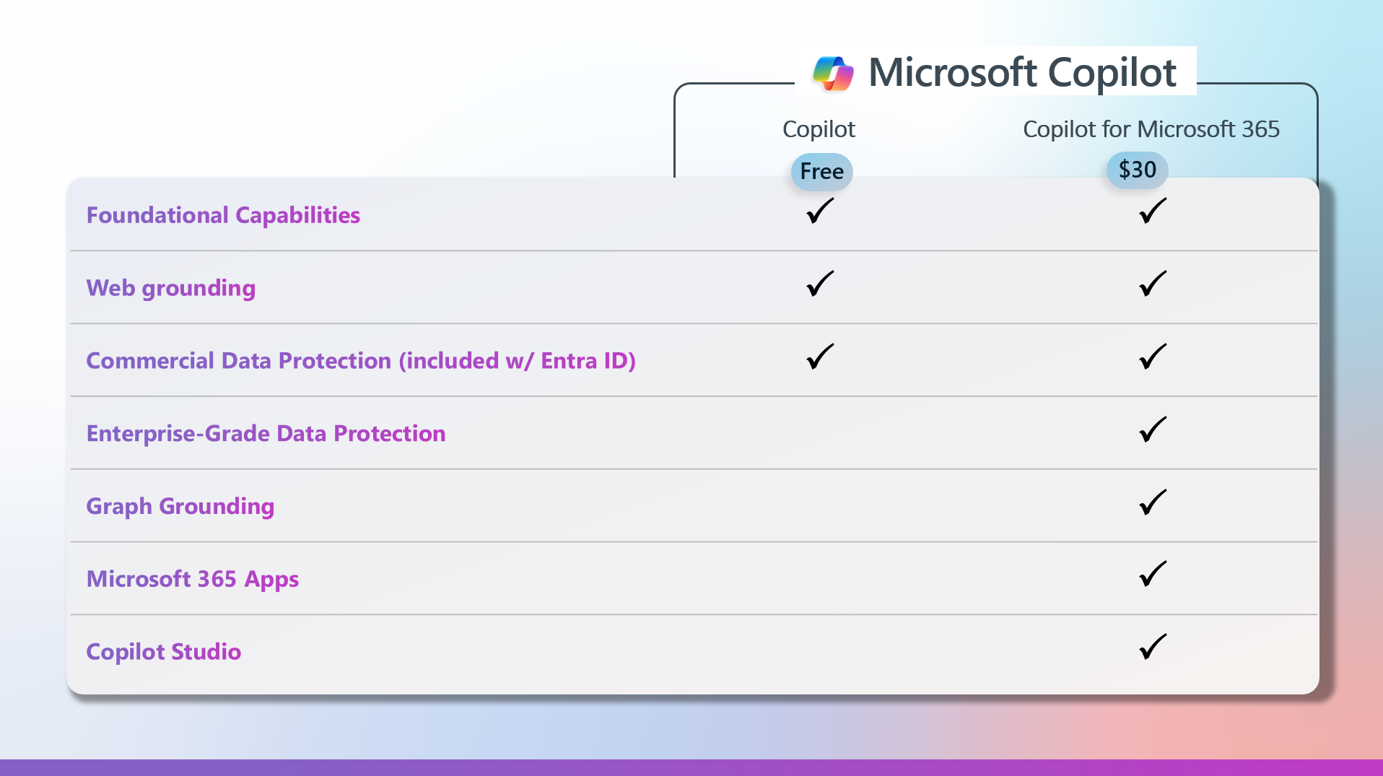Click Free column checkmark for Foundational Capabilities
The height and width of the screenshot is (776, 1383).
(x=820, y=211)
